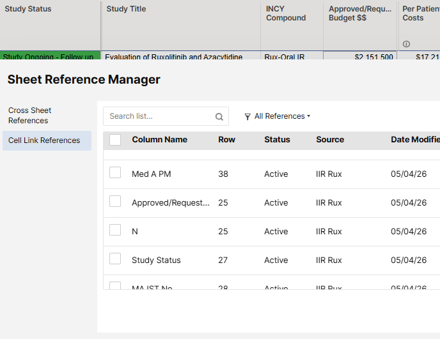Click the Per Patient Costs column header
The width and height of the screenshot is (440, 339).
420,26
